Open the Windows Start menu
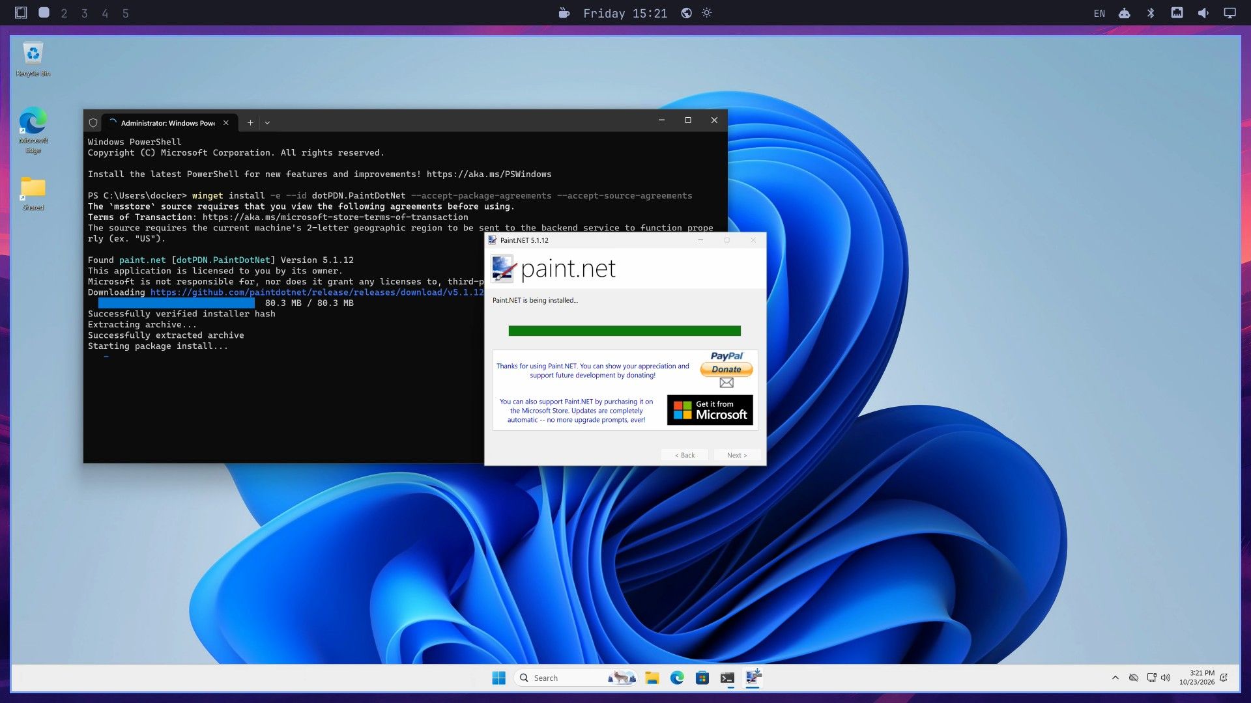 (x=499, y=678)
